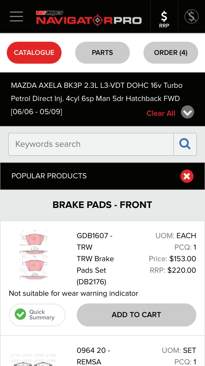Click the Brake Pads - Front heading
Screen dimensions: 205x366
102,205
